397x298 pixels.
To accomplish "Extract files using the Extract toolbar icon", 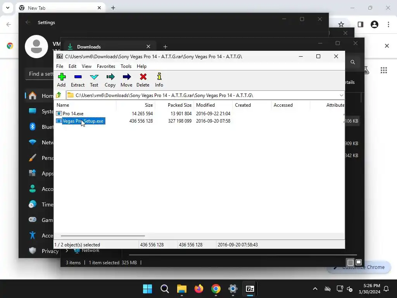I will pos(78,80).
